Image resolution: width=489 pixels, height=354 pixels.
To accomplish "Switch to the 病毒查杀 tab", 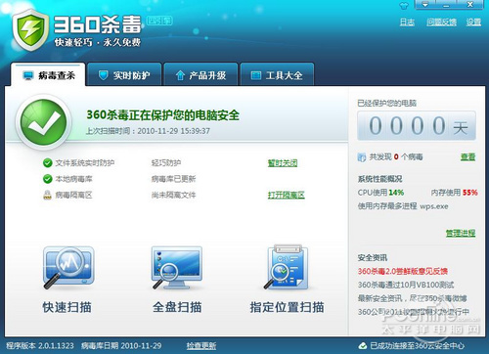I will click(x=48, y=75).
